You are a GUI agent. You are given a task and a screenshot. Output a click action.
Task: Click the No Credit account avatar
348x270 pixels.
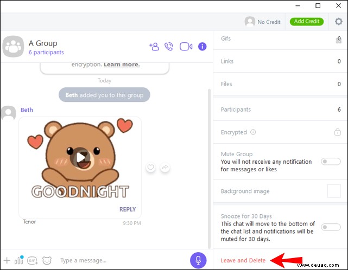coord(250,22)
